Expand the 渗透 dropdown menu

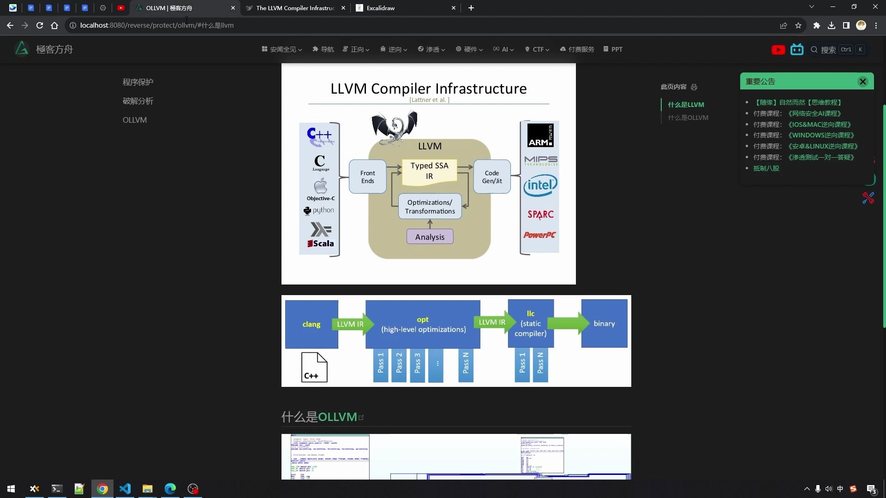(431, 49)
